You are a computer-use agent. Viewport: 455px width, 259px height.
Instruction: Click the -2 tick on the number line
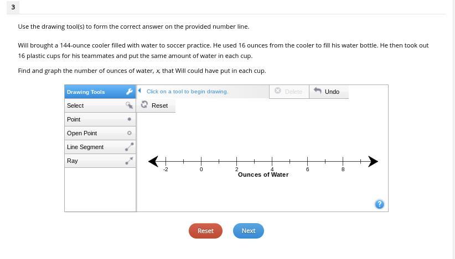pyautogui.click(x=166, y=161)
